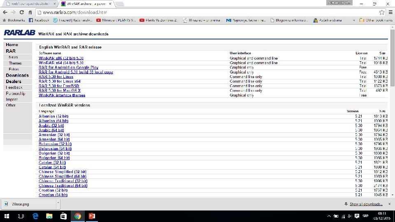Click Show all downloads link

click(x=366, y=204)
